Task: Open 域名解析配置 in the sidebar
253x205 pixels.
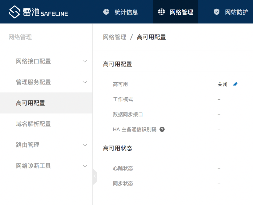Action: 34,124
